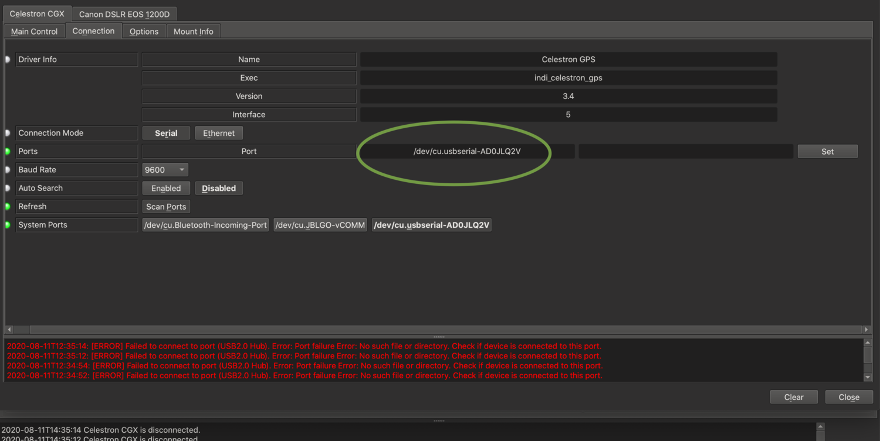Viewport: 880px width, 441px height.
Task: Click the error log scroll-down arrow
Action: [x=868, y=378]
